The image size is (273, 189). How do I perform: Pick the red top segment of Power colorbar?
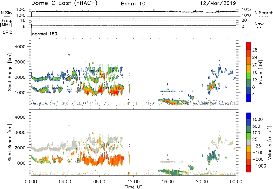tap(249, 46)
